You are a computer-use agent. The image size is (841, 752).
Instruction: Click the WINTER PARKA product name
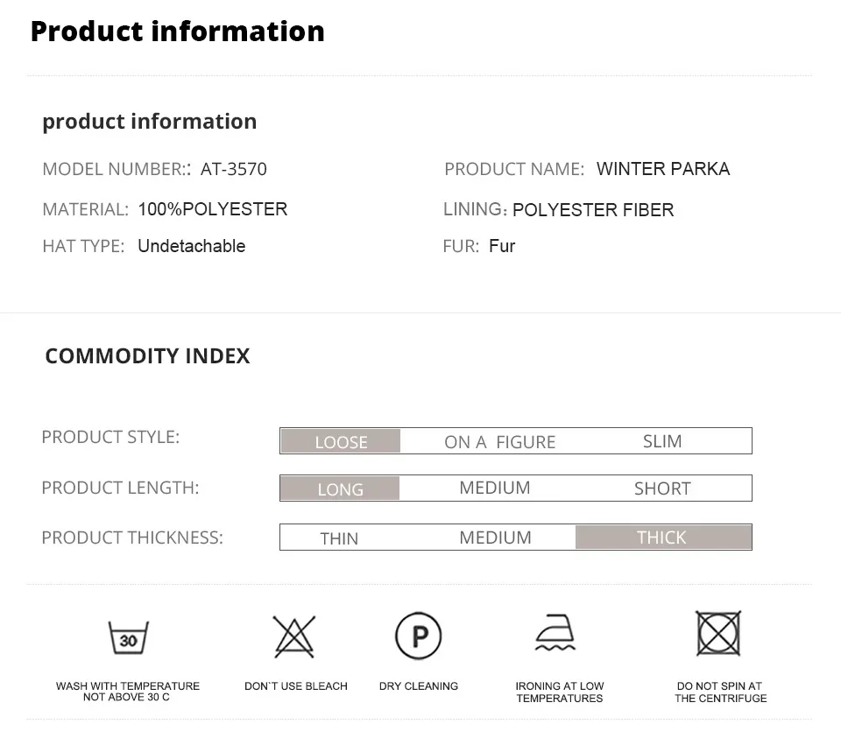(x=663, y=169)
